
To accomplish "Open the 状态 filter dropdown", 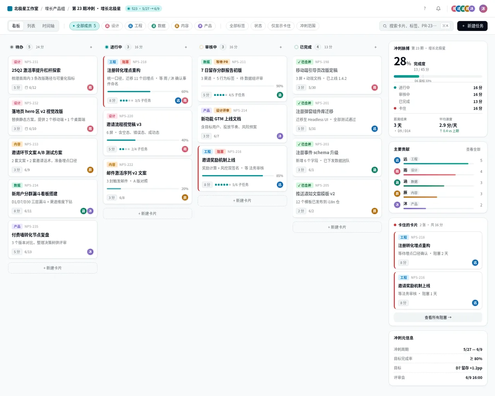I will 258,26.
